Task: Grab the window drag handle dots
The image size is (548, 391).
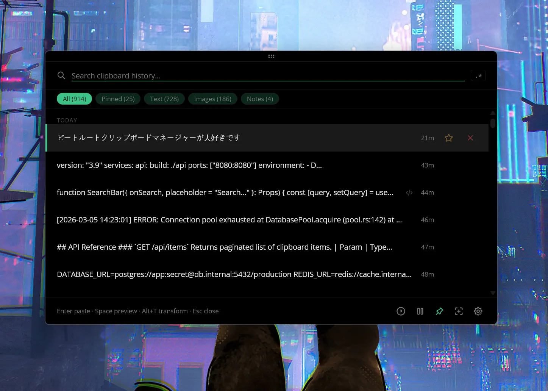Action: pyautogui.click(x=271, y=56)
